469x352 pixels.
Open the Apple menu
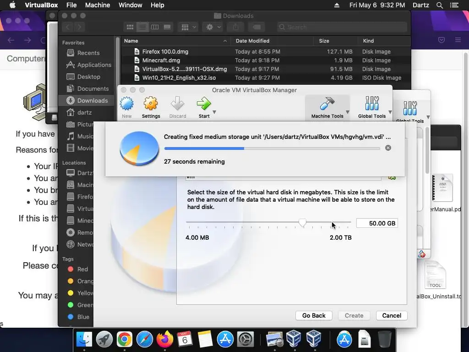coord(12,5)
